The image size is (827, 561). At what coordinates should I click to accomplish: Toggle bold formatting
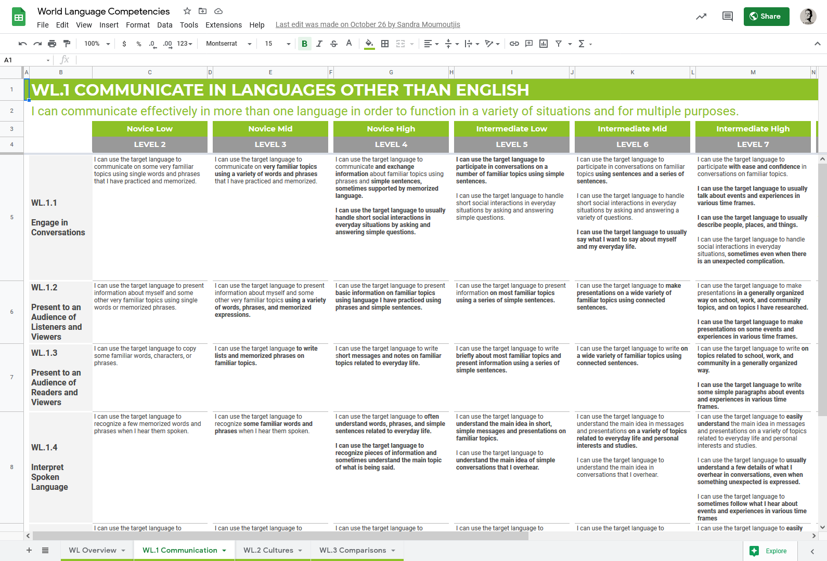[304, 44]
